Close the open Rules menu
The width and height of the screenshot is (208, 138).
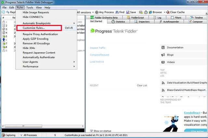click(20, 7)
